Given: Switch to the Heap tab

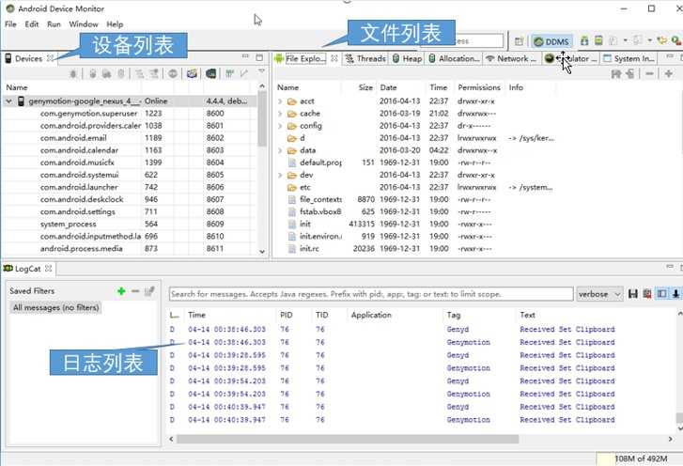Looking at the screenshot, I should click(x=408, y=59).
